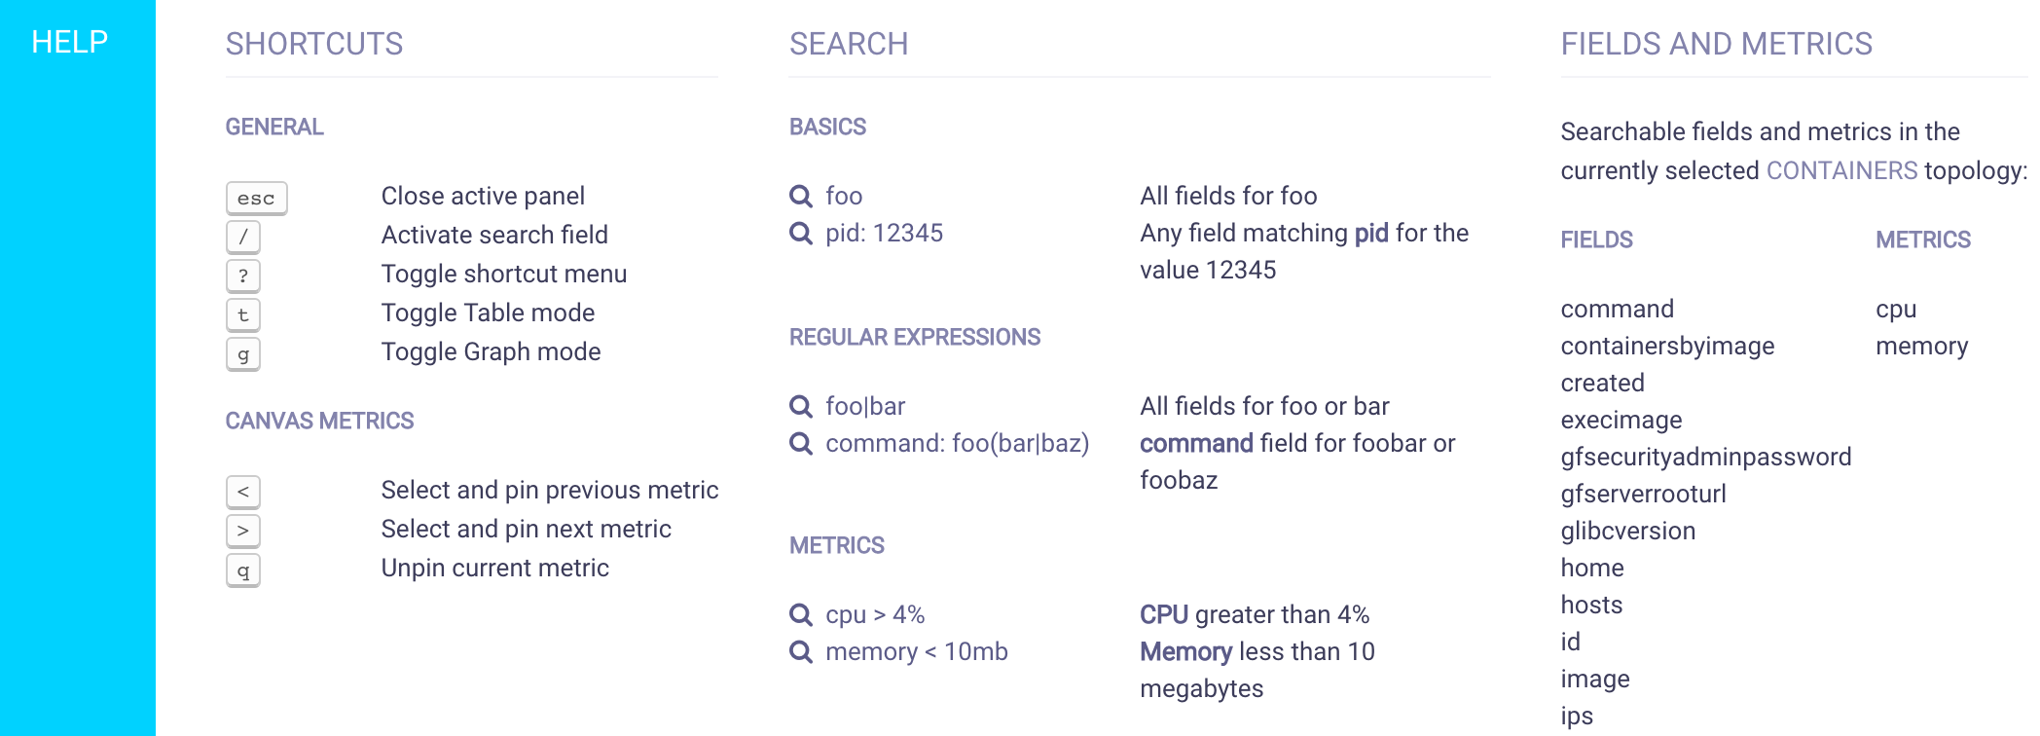
Task: Click the question mark key icon
Action: point(243,276)
